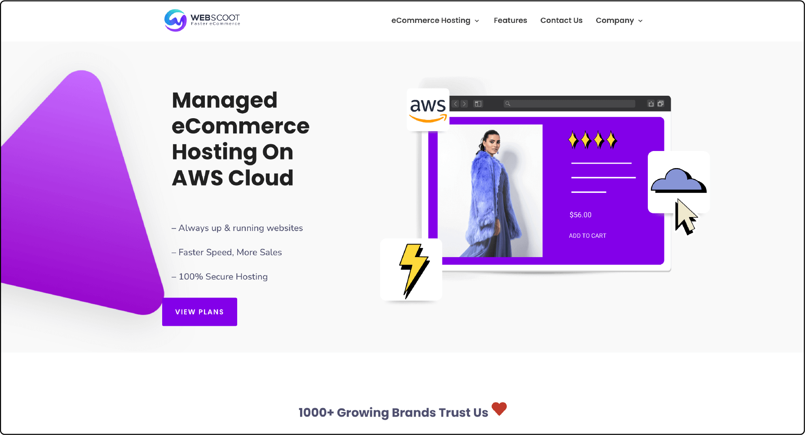Click the WebScoot logo
Image resolution: width=805 pixels, height=435 pixels.
coord(202,20)
